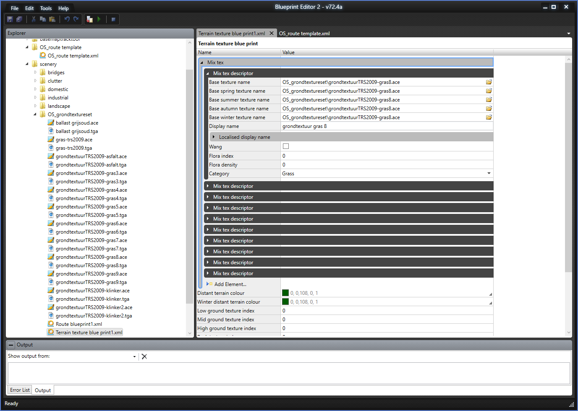Switch to OS_route template.xml tab
This screenshot has height=411, width=578.
(304, 34)
